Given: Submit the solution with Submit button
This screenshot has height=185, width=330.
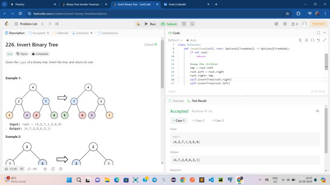Looking at the screenshot, I should click(x=169, y=24).
